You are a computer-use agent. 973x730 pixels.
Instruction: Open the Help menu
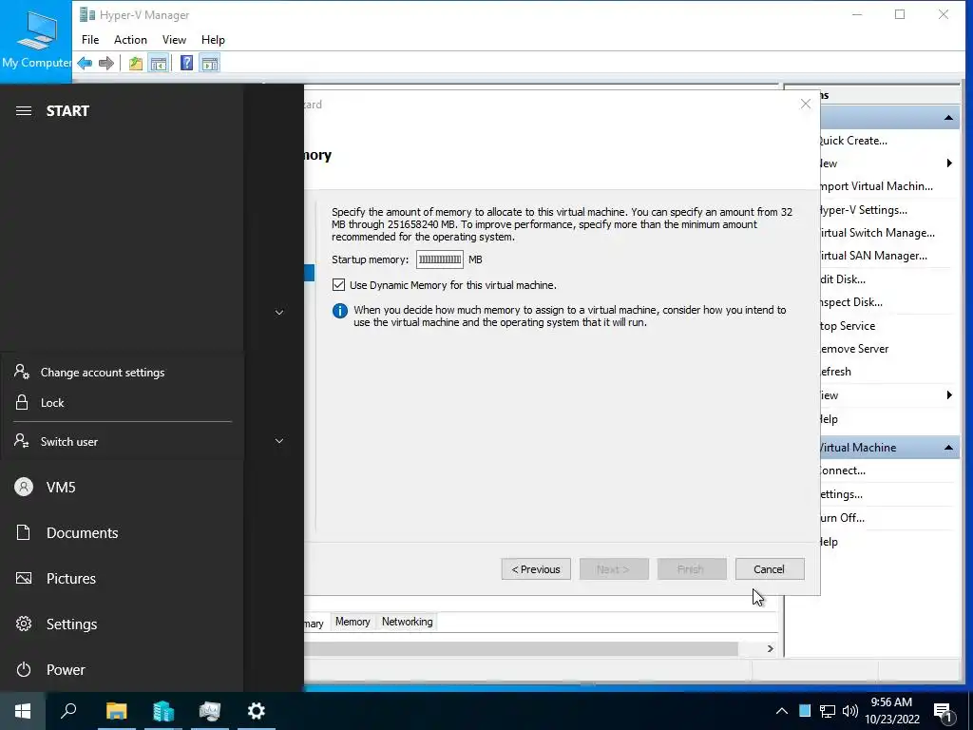[x=213, y=40]
